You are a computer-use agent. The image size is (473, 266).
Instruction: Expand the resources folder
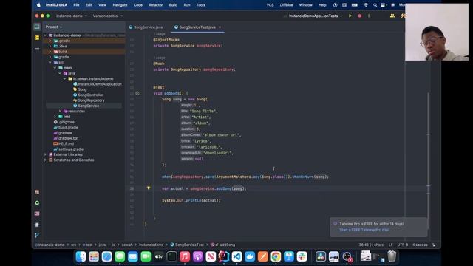60,112
